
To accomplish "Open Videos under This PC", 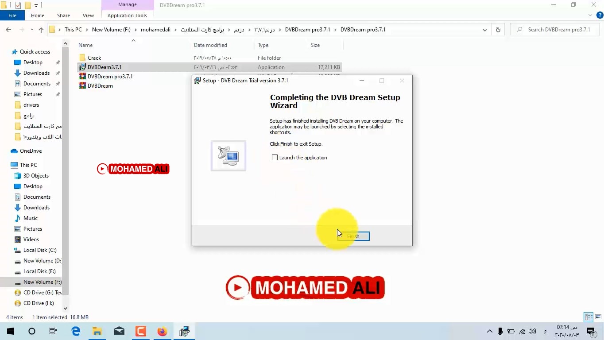I will point(31,240).
